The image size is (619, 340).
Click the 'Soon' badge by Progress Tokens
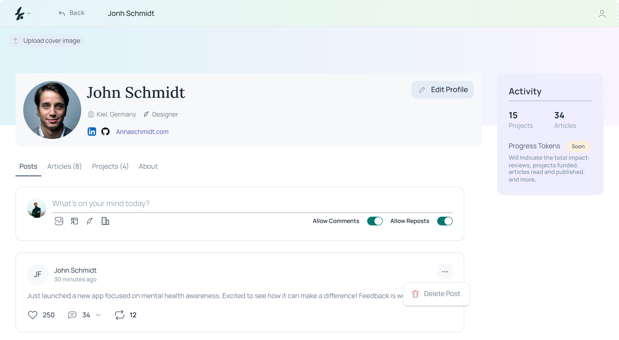(578, 146)
